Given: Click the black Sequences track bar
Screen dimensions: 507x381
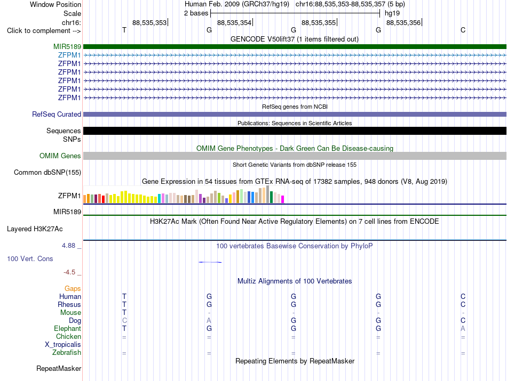Looking at the screenshot, I should pos(295,131).
